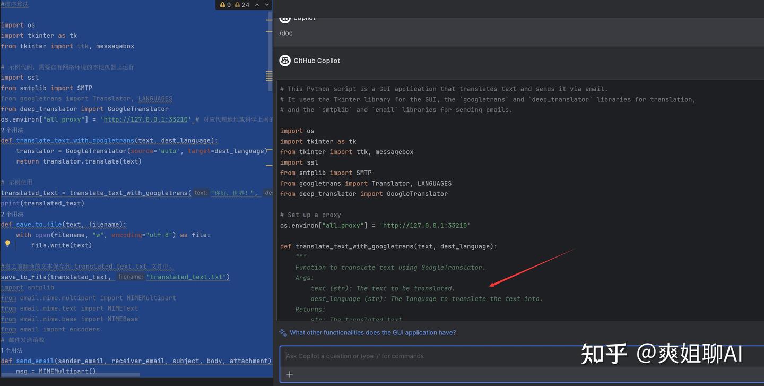Viewport: 764px width, 386px height.
Task: Open the suggestion about other GUI functionalities
Action: pyautogui.click(x=372, y=332)
